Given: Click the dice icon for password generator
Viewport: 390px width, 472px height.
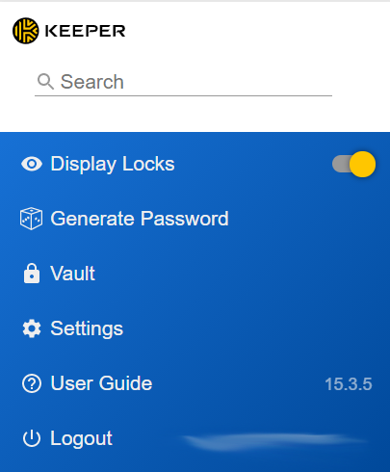Looking at the screenshot, I should click(x=31, y=219).
